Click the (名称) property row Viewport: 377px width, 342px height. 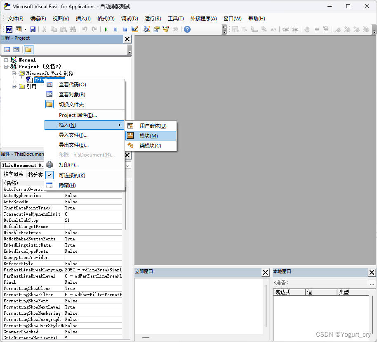point(63,183)
